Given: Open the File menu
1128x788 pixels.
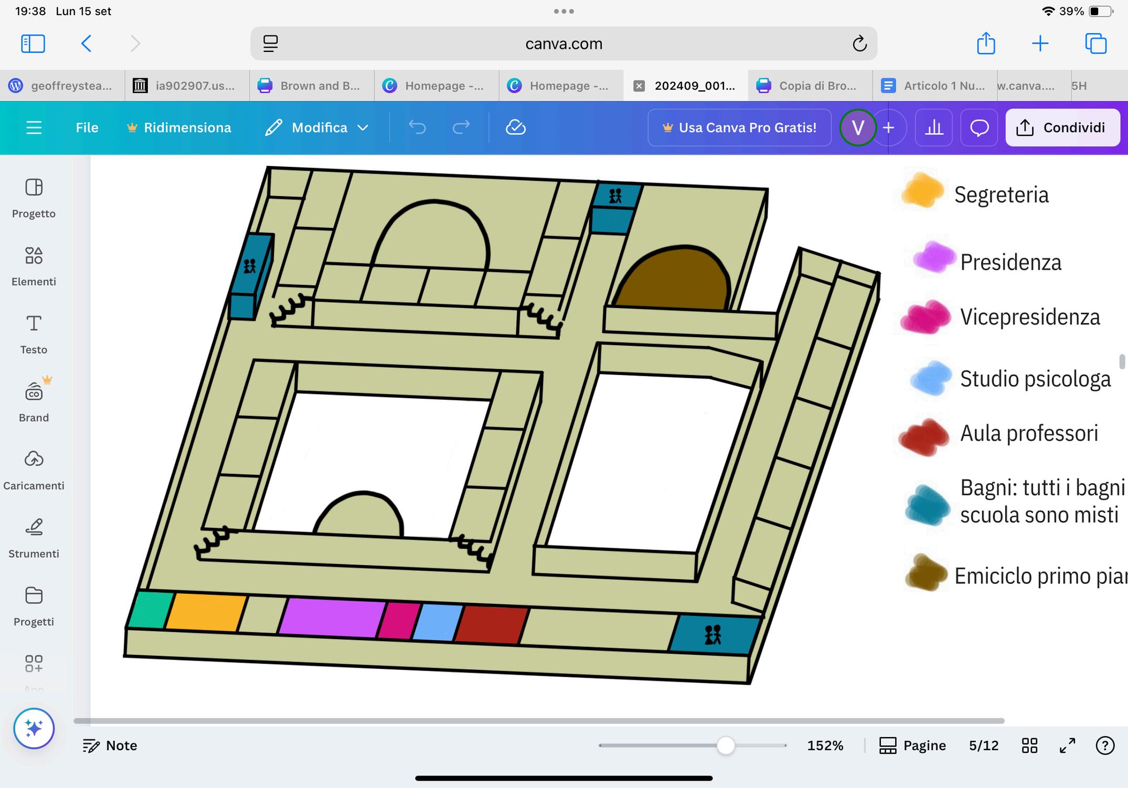Looking at the screenshot, I should pyautogui.click(x=87, y=127).
